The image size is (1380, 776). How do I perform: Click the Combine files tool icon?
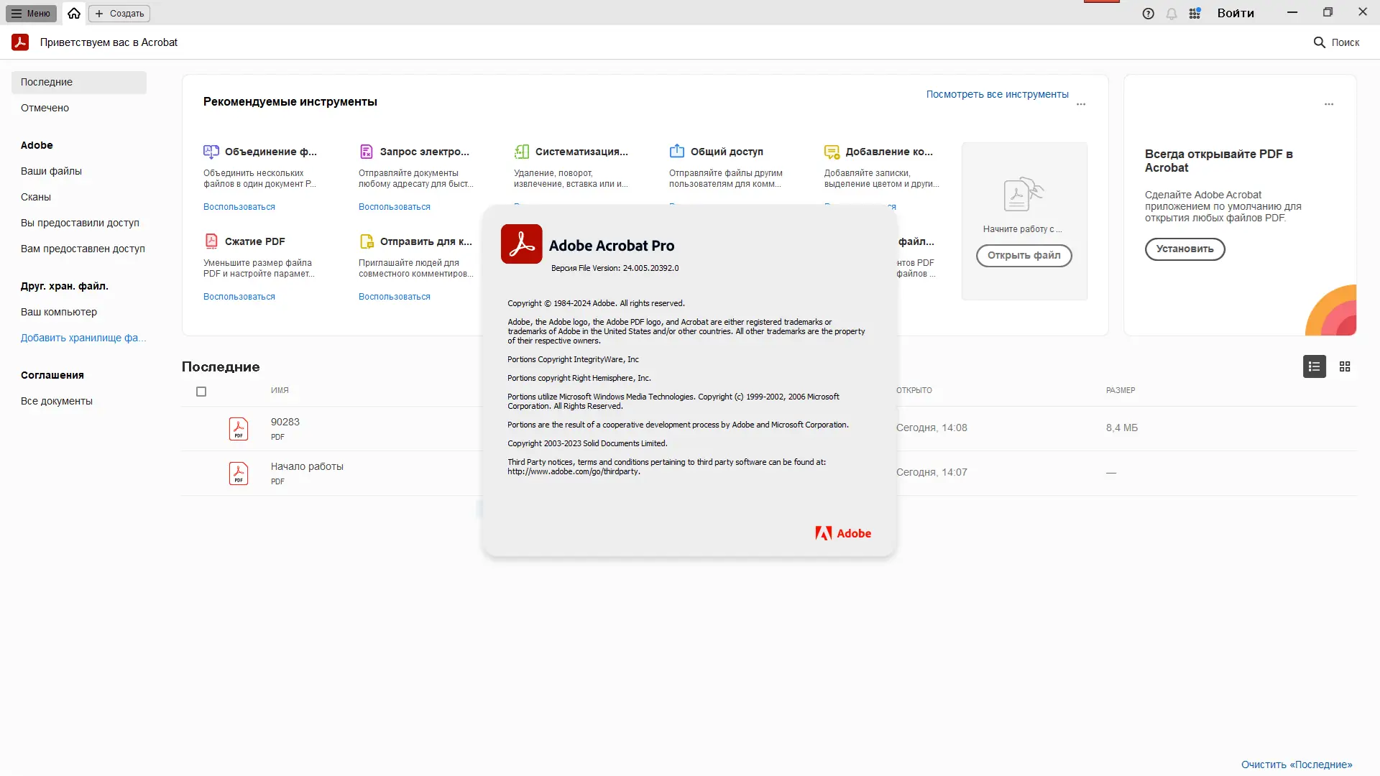click(x=211, y=152)
